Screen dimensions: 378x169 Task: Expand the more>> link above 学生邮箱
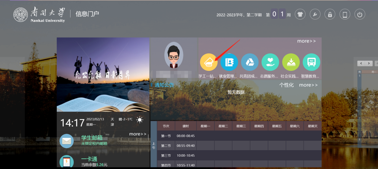coord(138,134)
